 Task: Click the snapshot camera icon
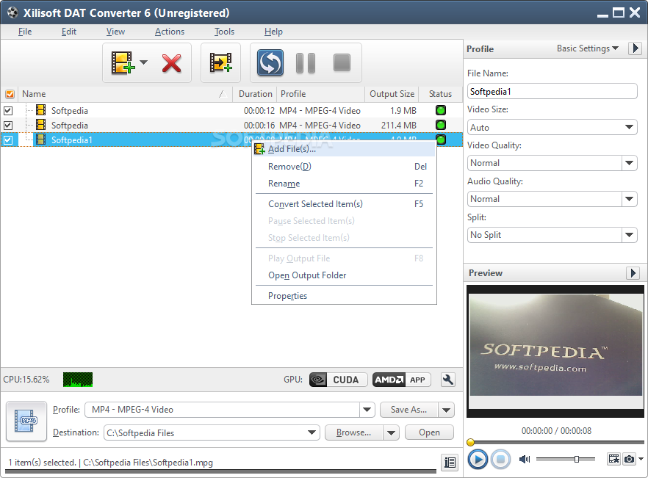629,459
